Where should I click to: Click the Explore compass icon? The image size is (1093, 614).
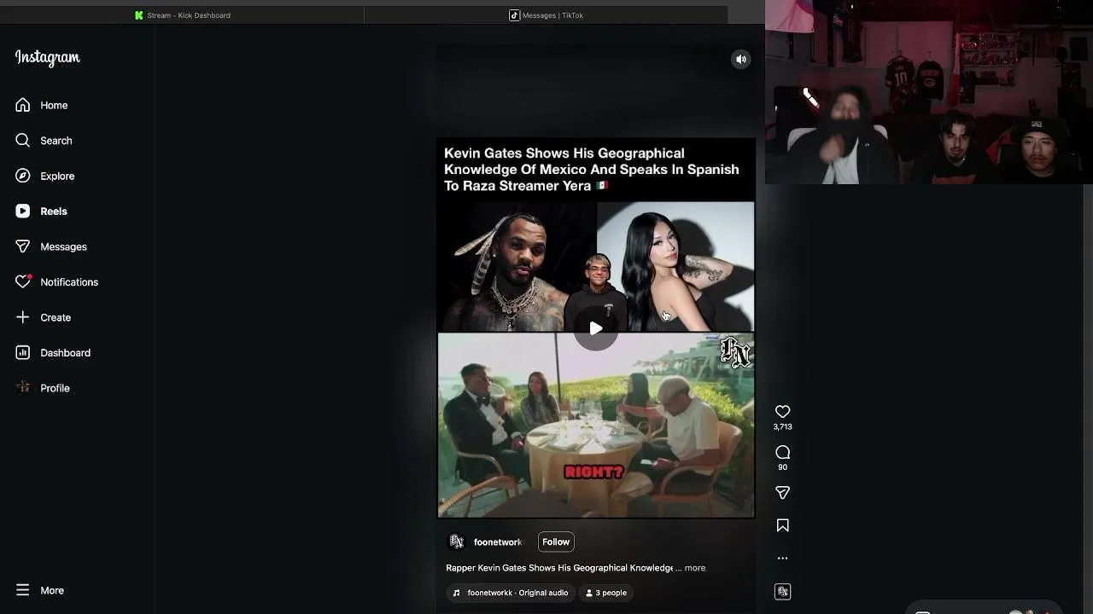(x=23, y=176)
